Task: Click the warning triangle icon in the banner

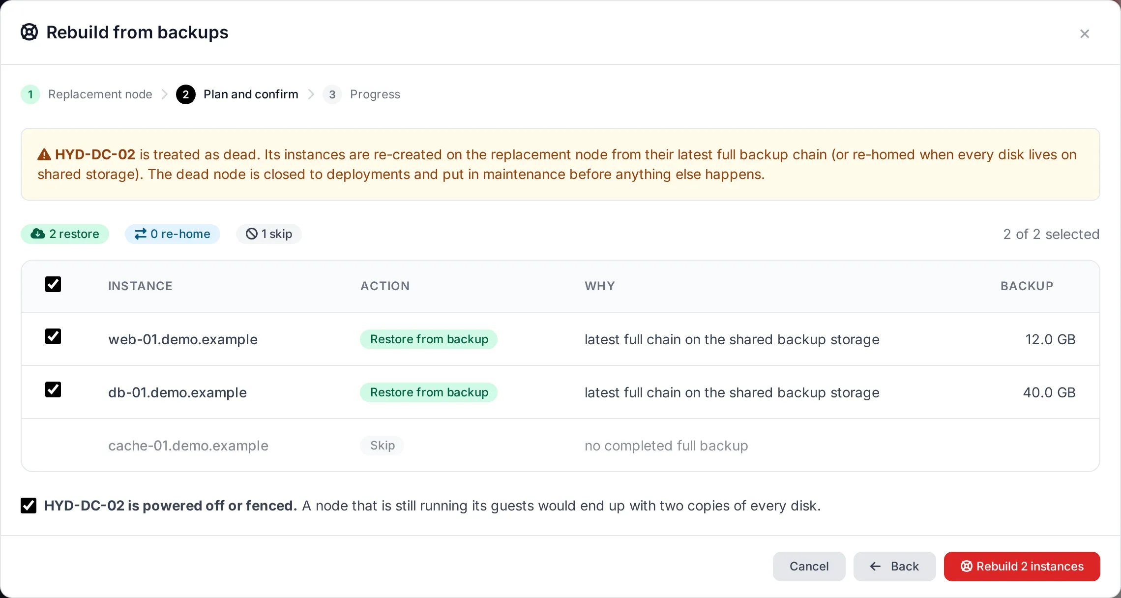Action: coord(44,154)
